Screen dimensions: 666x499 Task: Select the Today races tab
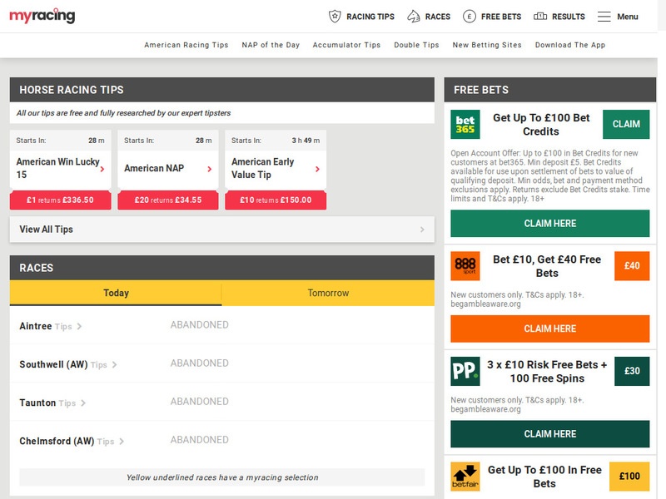pyautogui.click(x=116, y=293)
